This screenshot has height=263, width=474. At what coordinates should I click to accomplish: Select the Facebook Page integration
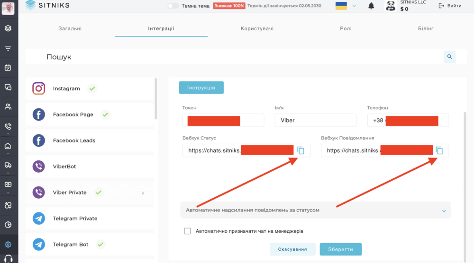click(x=90, y=114)
